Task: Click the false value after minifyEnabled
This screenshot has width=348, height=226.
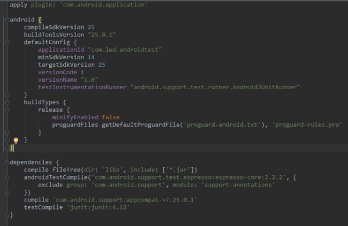Action: [111, 117]
